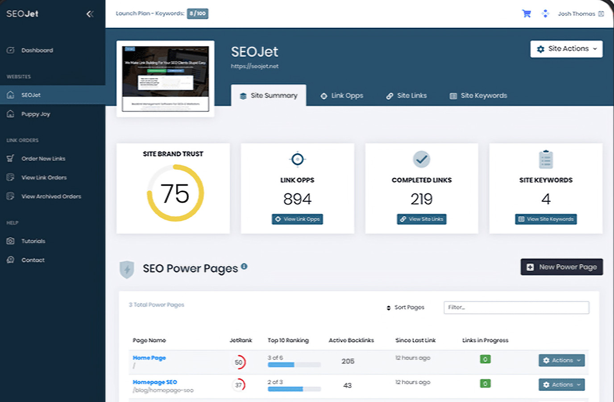Switch to Site Keywords tab

(478, 96)
